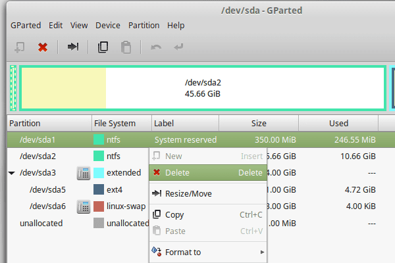Viewport: 395px width, 263px height.
Task: Click the 'ext4' file system text
Action: (115, 190)
